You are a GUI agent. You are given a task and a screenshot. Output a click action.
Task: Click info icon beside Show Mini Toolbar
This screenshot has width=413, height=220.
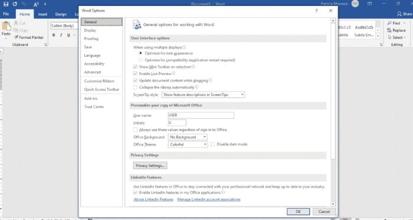point(193,67)
